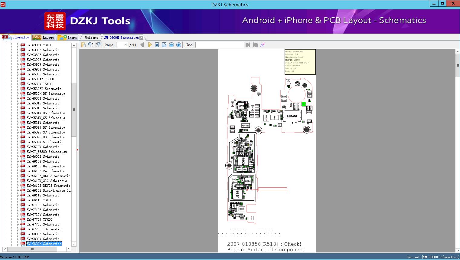Screen dimensions: 460x260
Task: Select the highlighted SM G800H Schematics entry
Action: pos(44,244)
